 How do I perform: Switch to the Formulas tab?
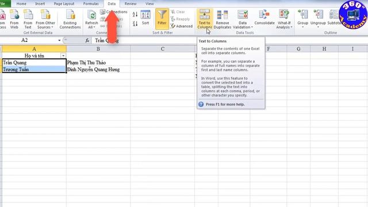click(91, 4)
